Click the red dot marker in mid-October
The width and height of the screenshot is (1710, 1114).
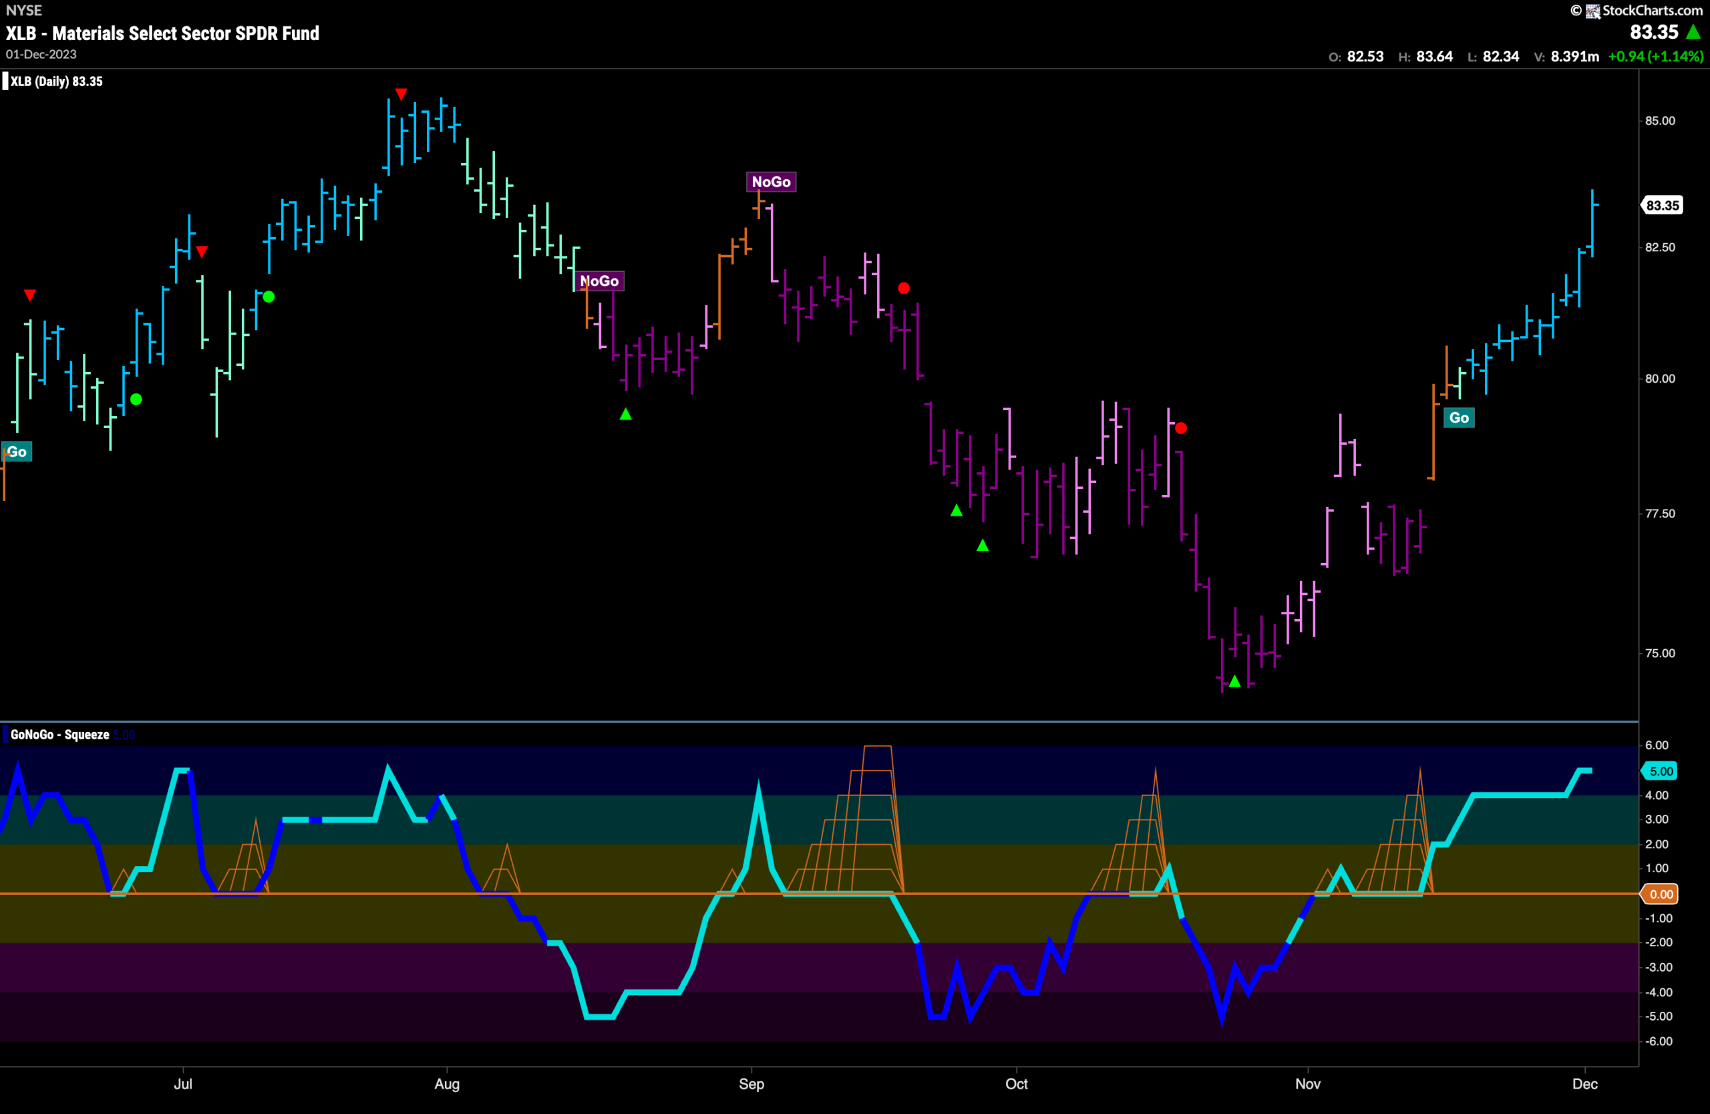(1181, 428)
